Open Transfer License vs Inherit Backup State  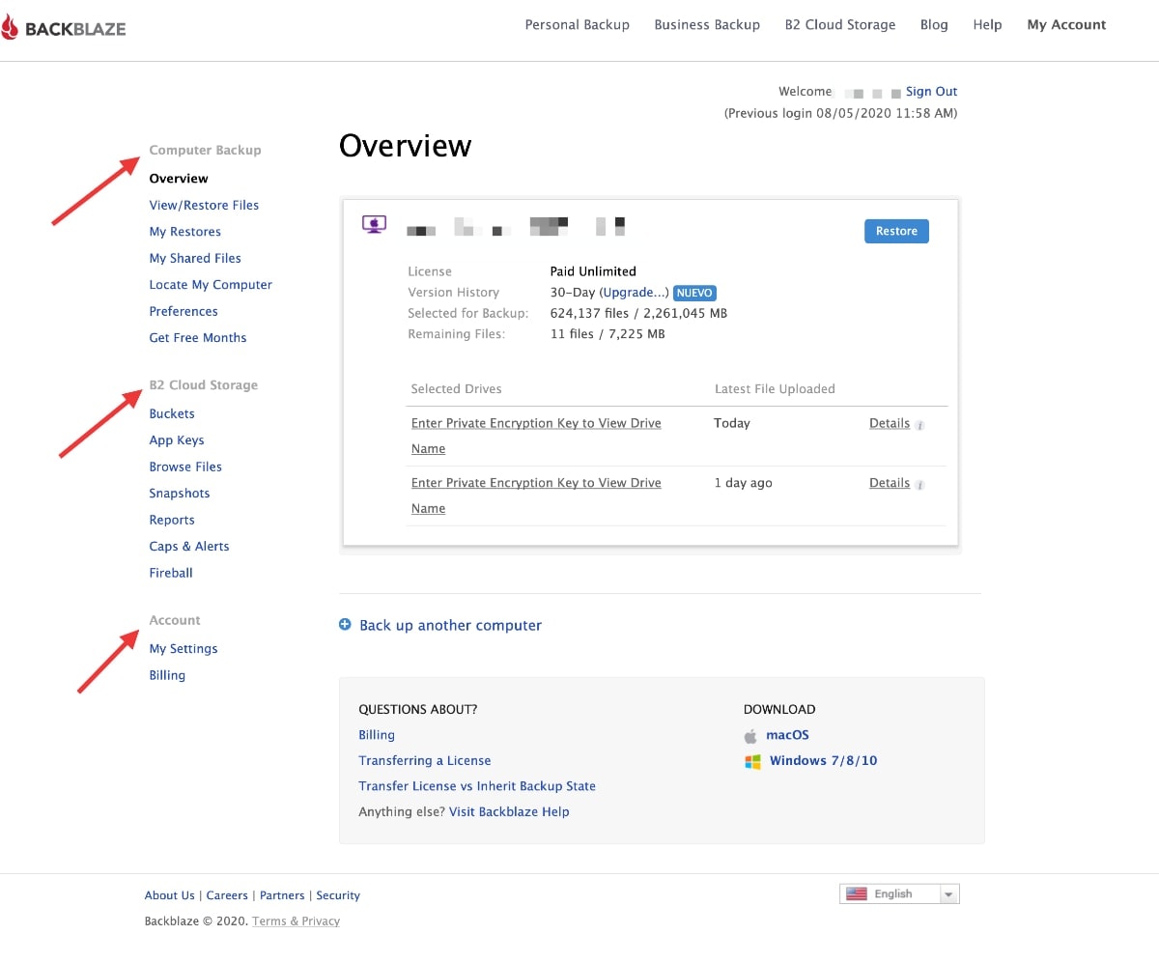click(x=477, y=786)
